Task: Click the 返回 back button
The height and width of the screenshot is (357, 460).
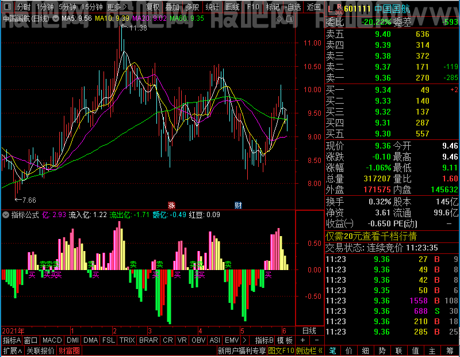Action: click(x=313, y=7)
